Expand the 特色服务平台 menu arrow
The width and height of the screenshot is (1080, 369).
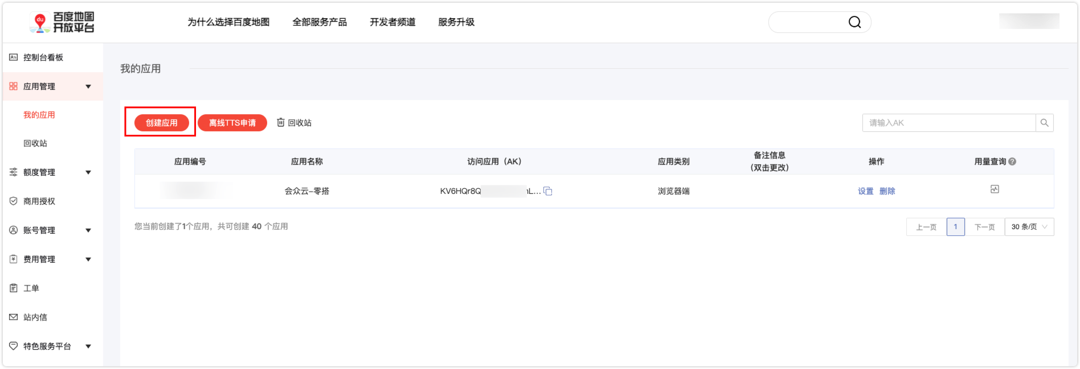[88, 346]
